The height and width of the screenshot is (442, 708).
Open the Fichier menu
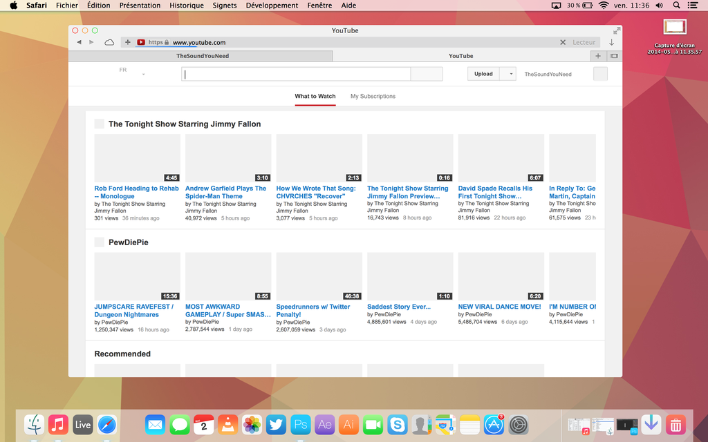(x=67, y=6)
